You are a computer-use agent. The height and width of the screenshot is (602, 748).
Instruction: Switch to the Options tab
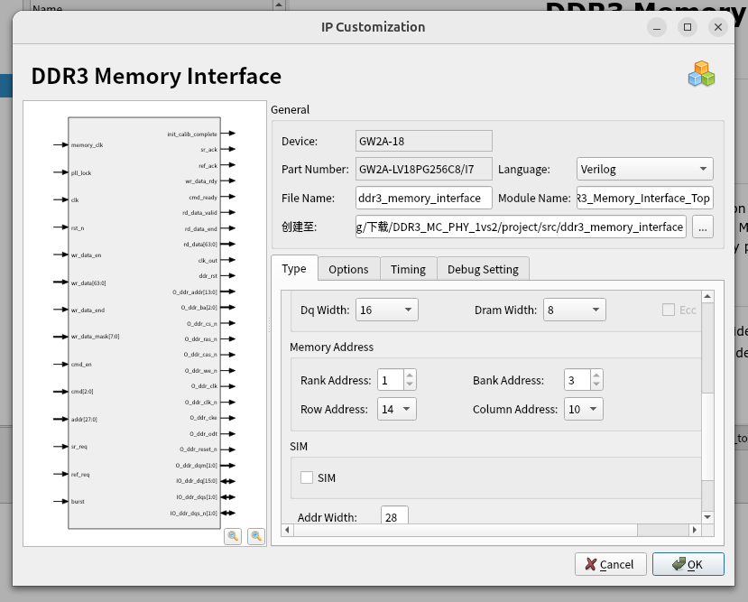(x=348, y=270)
